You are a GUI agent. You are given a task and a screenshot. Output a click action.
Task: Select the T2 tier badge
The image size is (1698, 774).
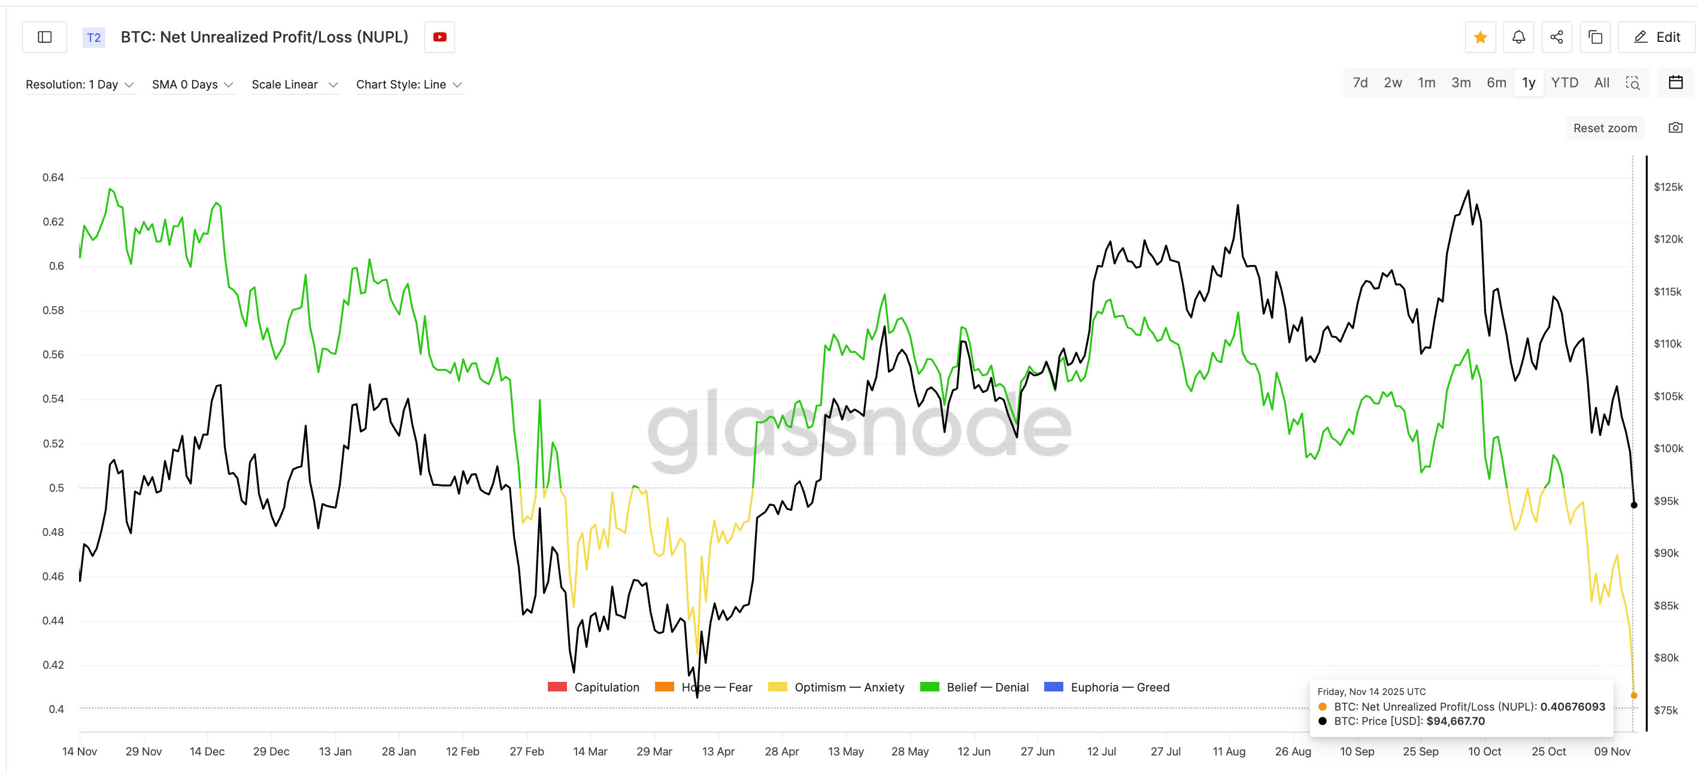pos(93,38)
